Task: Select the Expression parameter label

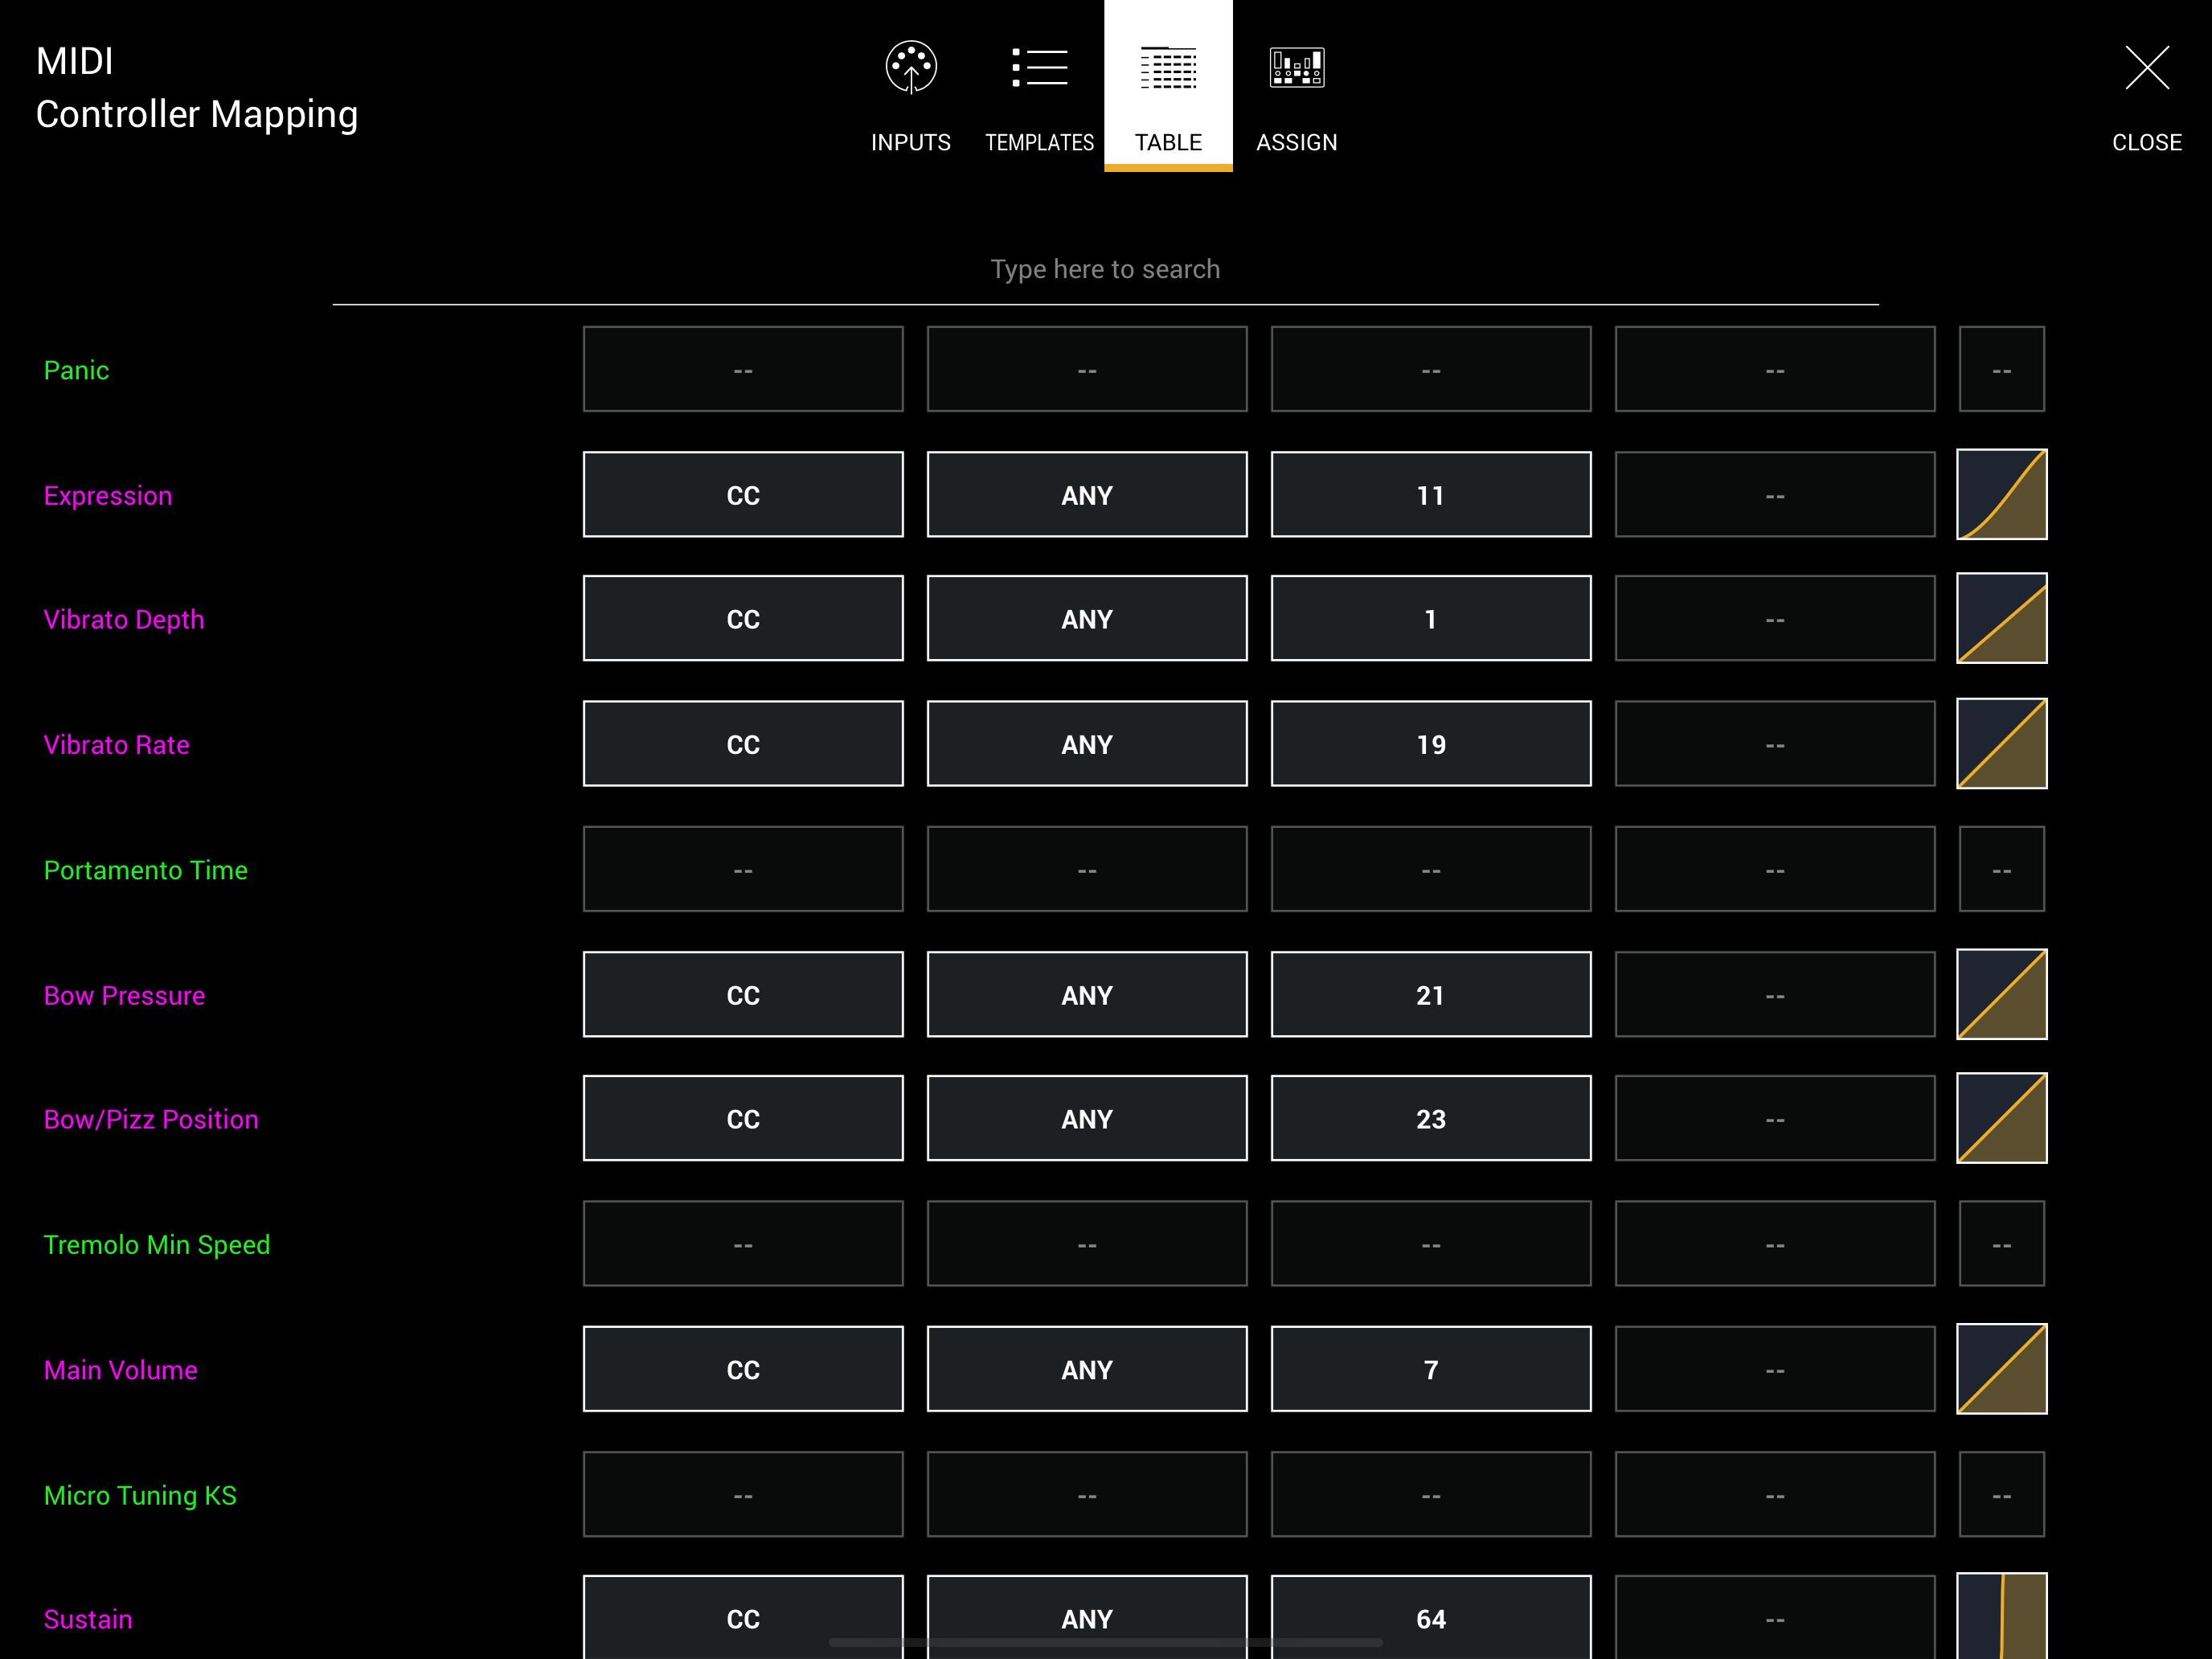Action: [x=108, y=496]
